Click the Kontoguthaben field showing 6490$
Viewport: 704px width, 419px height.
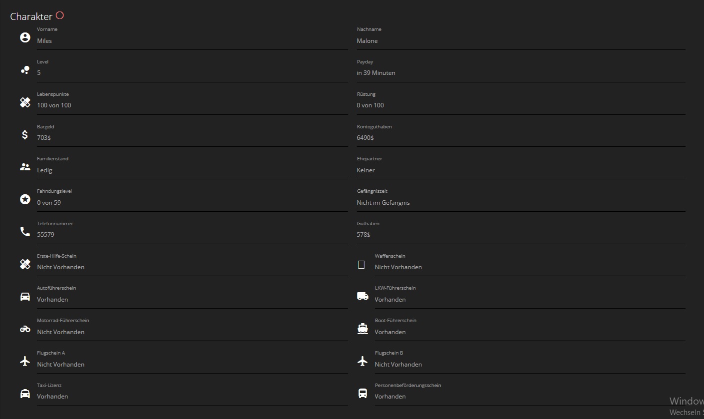(520, 138)
